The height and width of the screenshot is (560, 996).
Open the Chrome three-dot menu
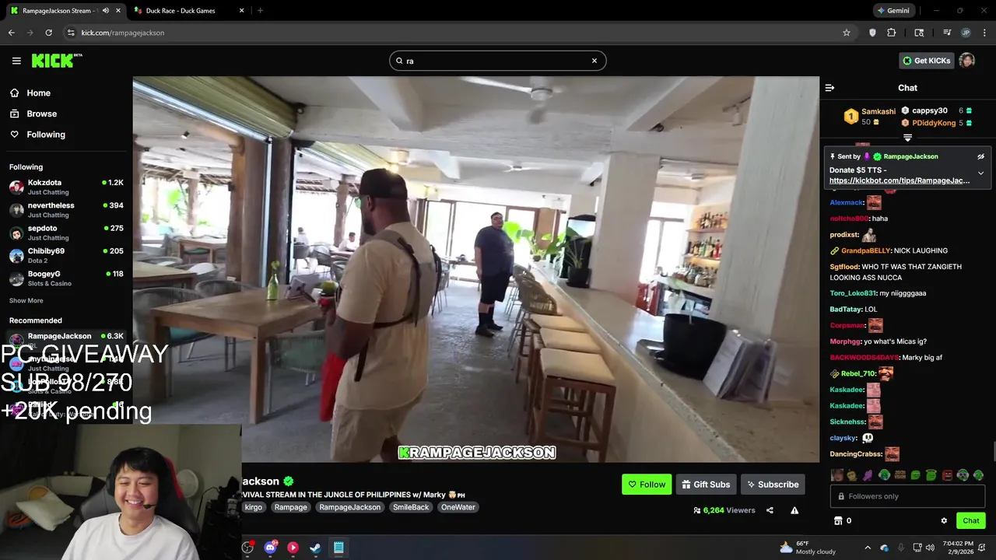(x=985, y=33)
